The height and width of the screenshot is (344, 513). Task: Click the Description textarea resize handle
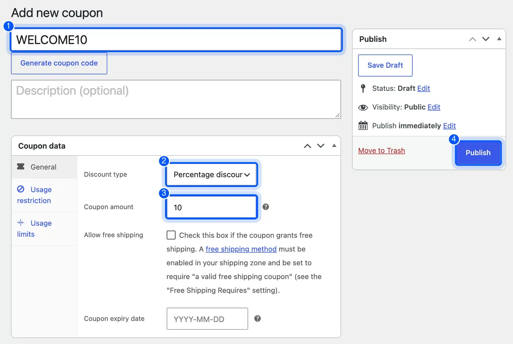337,115
